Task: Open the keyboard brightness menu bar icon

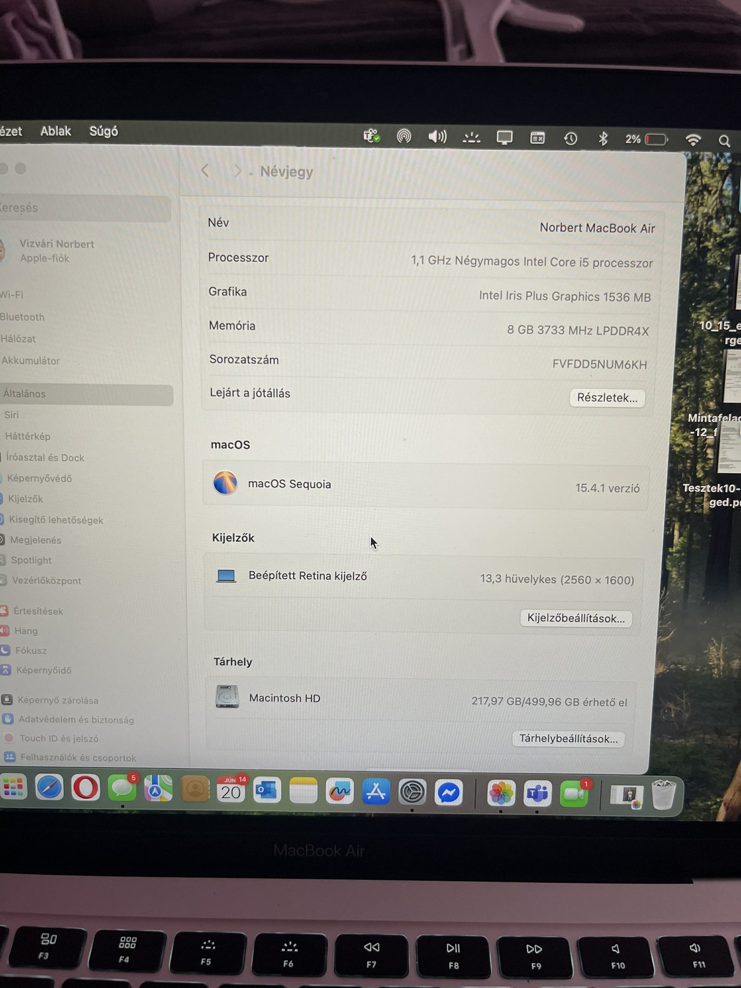Action: pos(471,138)
